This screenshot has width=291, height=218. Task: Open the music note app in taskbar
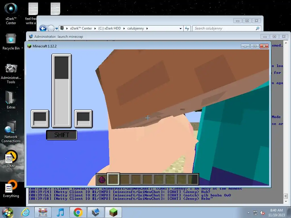coord(60,212)
